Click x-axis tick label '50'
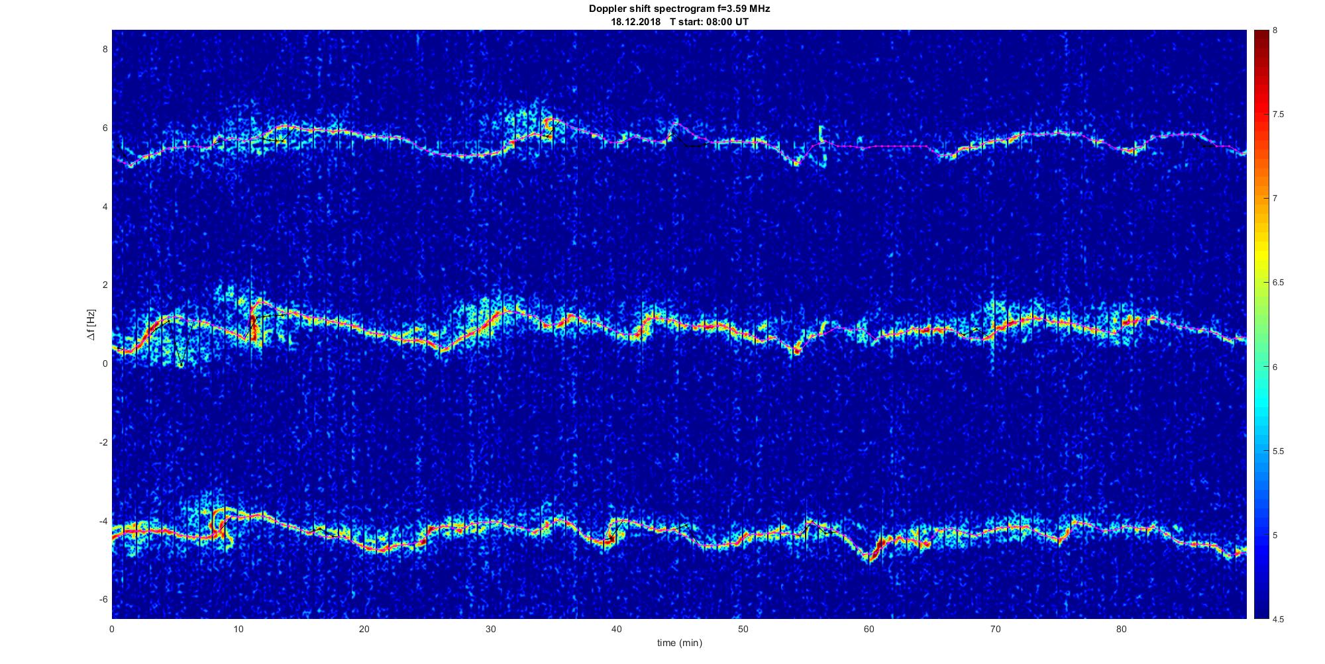 (743, 629)
